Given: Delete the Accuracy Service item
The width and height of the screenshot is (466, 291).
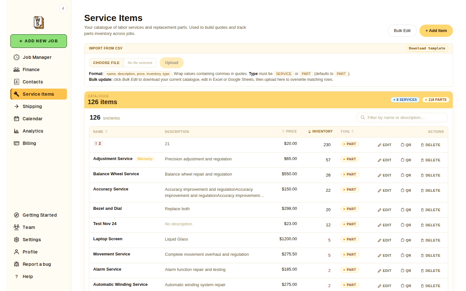Looking at the screenshot, I should coord(430,190).
